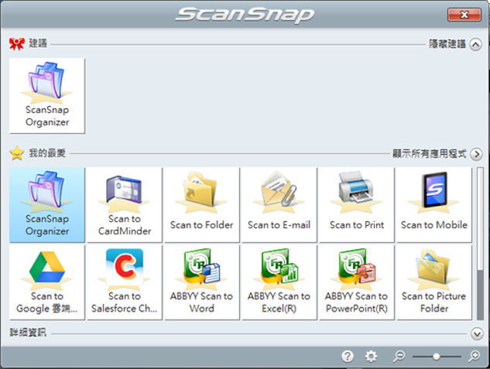Expand all applications with the right chevron
The height and width of the screenshot is (369, 490).
pyautogui.click(x=476, y=154)
